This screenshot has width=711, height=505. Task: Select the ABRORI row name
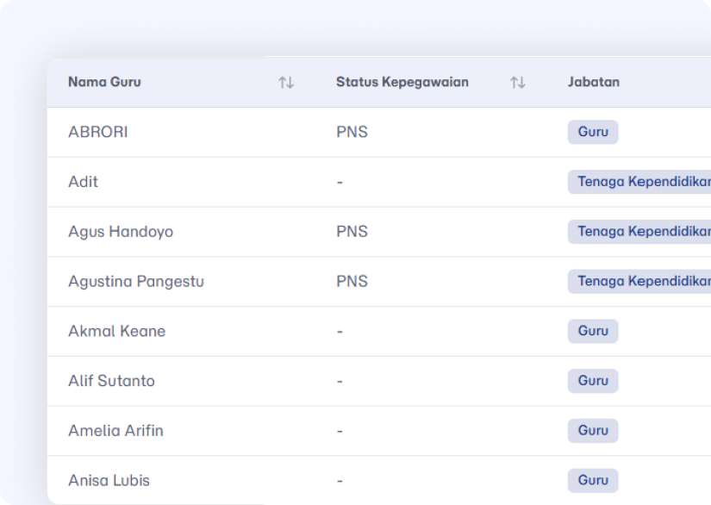(98, 132)
